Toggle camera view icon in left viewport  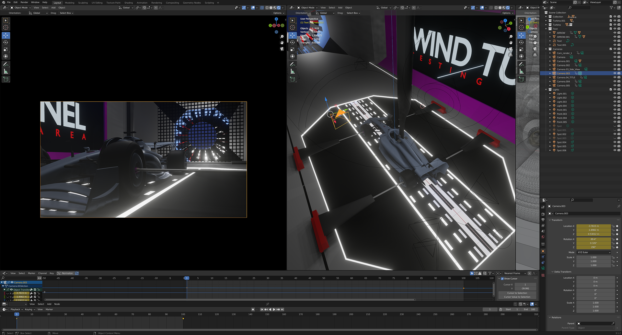pos(282,49)
